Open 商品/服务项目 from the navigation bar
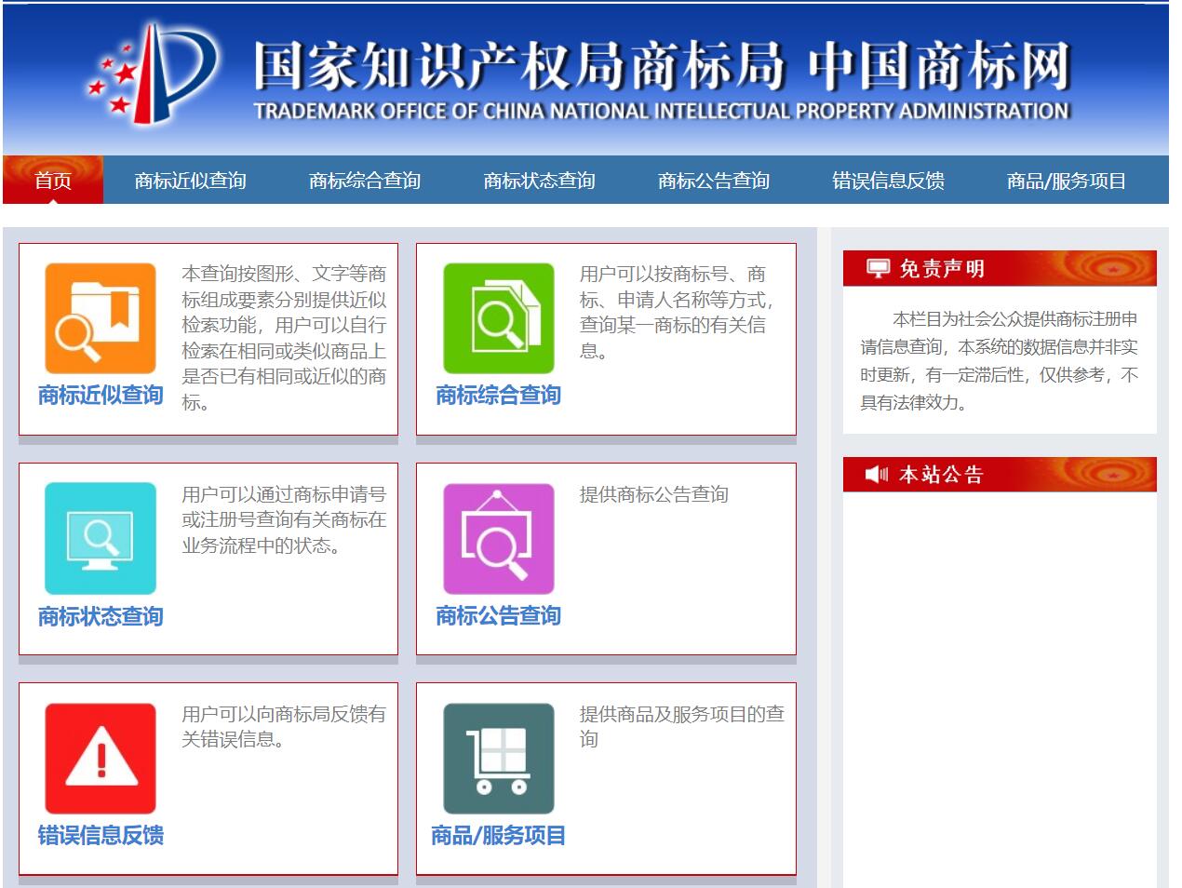 (1065, 181)
